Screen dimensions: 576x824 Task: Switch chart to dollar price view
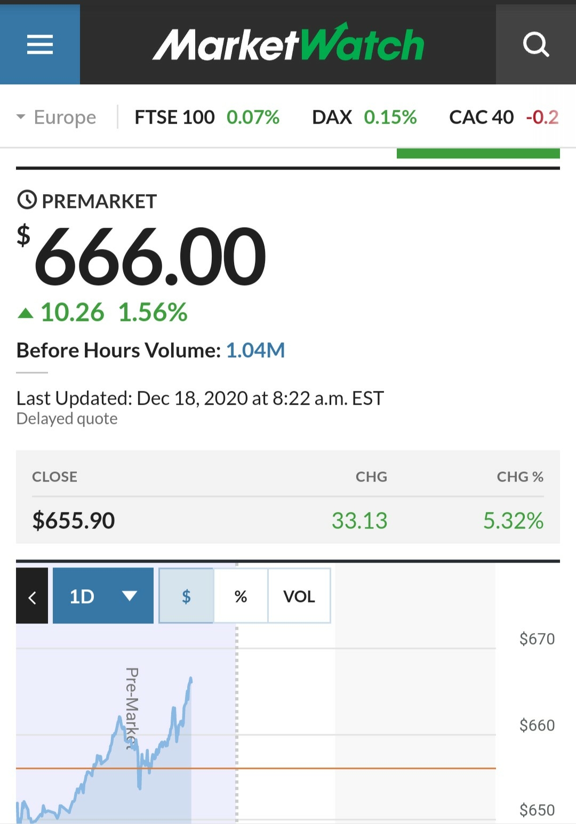coord(186,596)
